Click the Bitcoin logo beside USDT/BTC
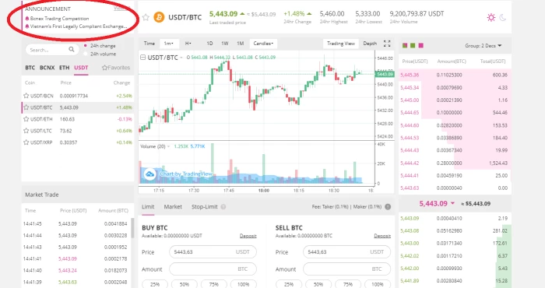The height and width of the screenshot is (288, 545). click(x=159, y=17)
